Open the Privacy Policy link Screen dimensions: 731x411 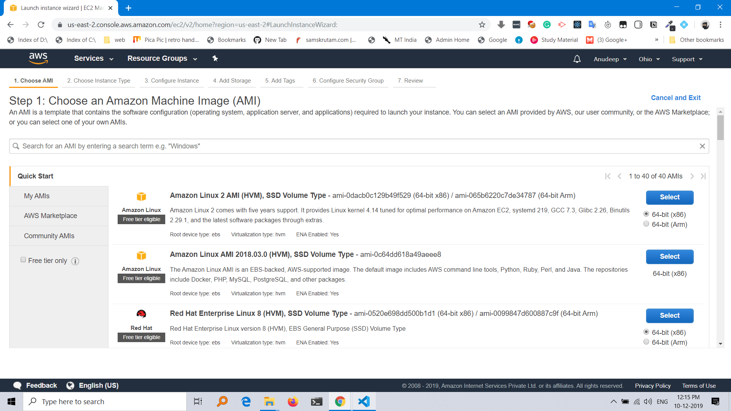click(653, 386)
